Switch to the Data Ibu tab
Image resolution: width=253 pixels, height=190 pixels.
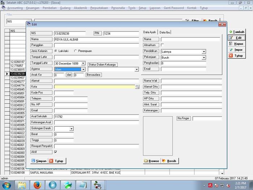[165, 32]
